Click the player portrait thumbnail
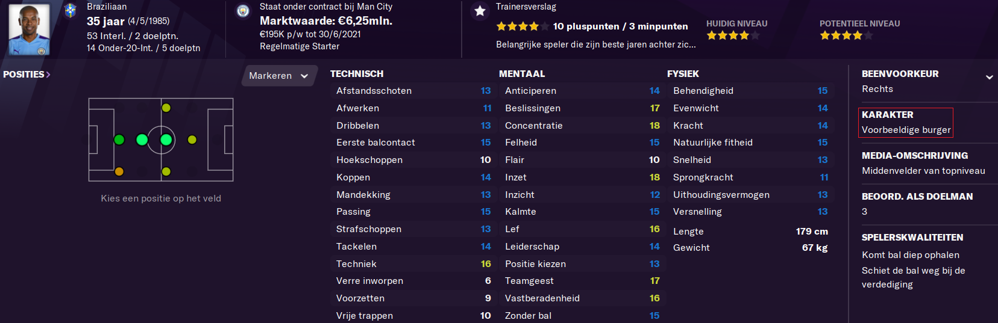Viewport: 998px width, 323px height. [x=30, y=29]
